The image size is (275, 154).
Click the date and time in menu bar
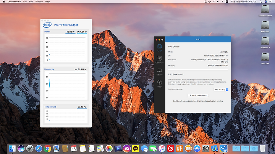(243, 2)
